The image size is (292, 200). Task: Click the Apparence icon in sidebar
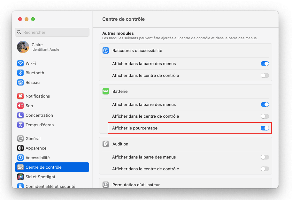coord(20,148)
